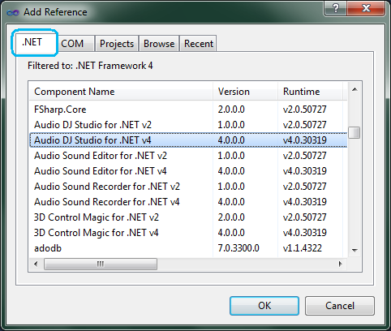Sort list by Version column header
Screen dimensions: 391x331
pos(245,92)
